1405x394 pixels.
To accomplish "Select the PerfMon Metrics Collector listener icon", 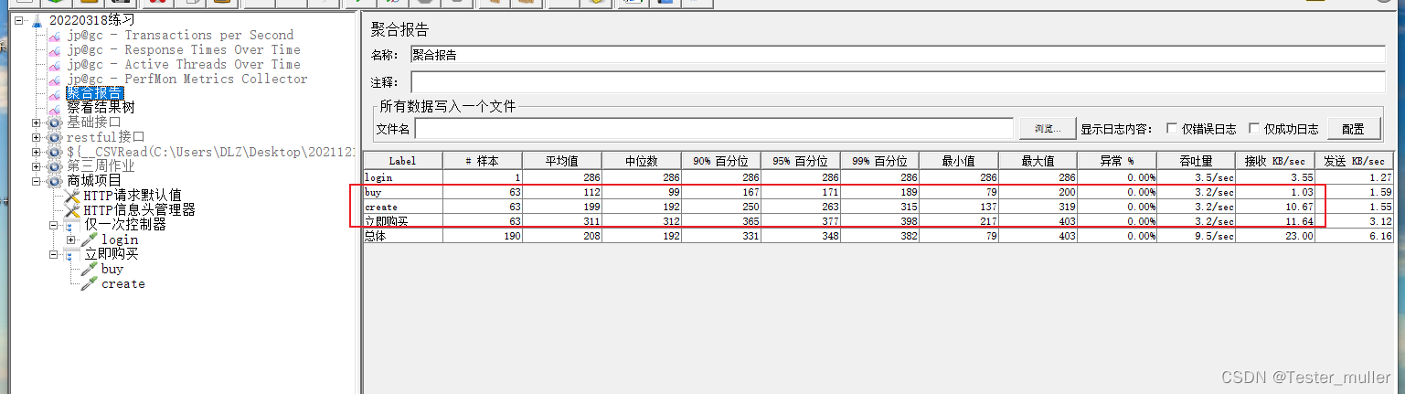I will [55, 80].
